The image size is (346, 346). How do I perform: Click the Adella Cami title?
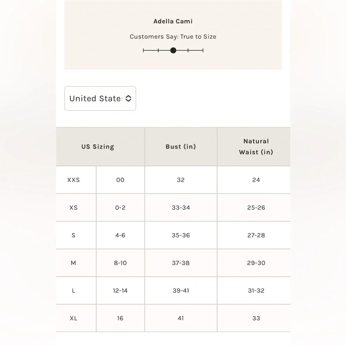pyautogui.click(x=173, y=21)
